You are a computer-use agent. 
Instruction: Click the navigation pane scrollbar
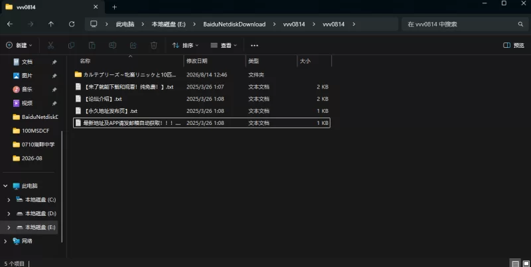pyautogui.click(x=62, y=187)
